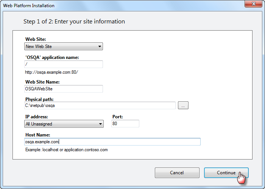Image resolution: width=265 pixels, height=189 pixels.
Task: Cancel the installation dialog
Action: [177, 173]
